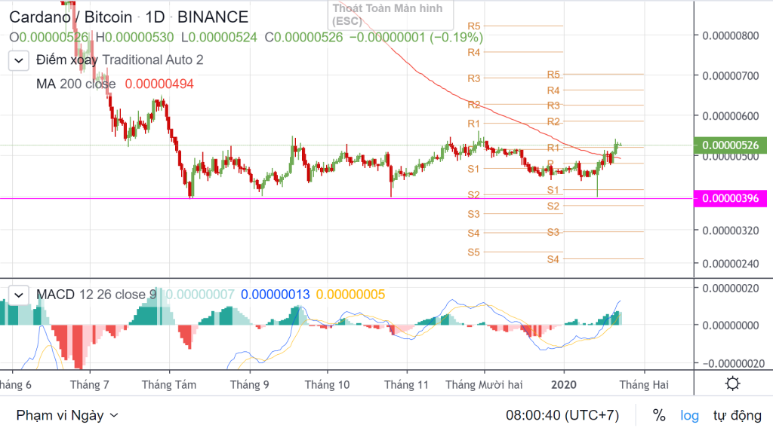
Task: Open the Phạm vi Ngày range dropdown
Action: [x=67, y=415]
